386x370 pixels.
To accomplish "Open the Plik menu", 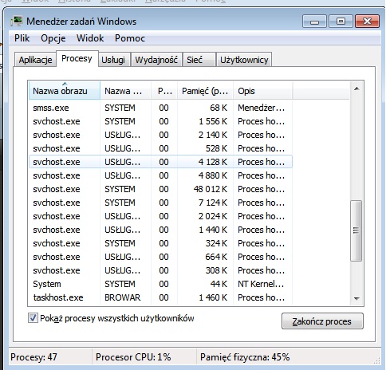I will (x=22, y=38).
